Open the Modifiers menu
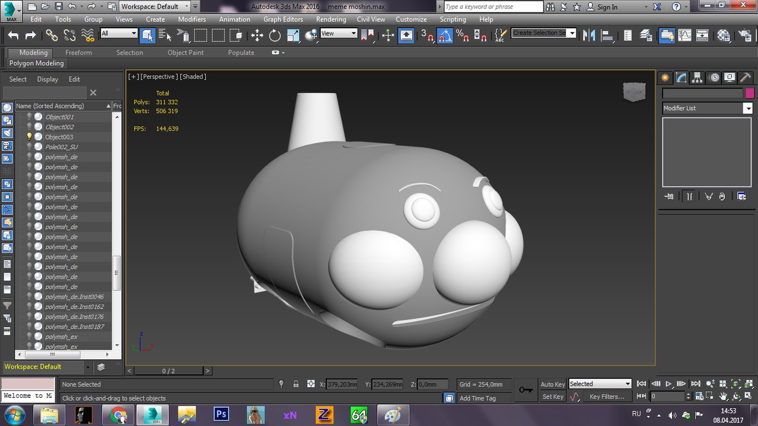The width and height of the screenshot is (758, 426). (192, 19)
